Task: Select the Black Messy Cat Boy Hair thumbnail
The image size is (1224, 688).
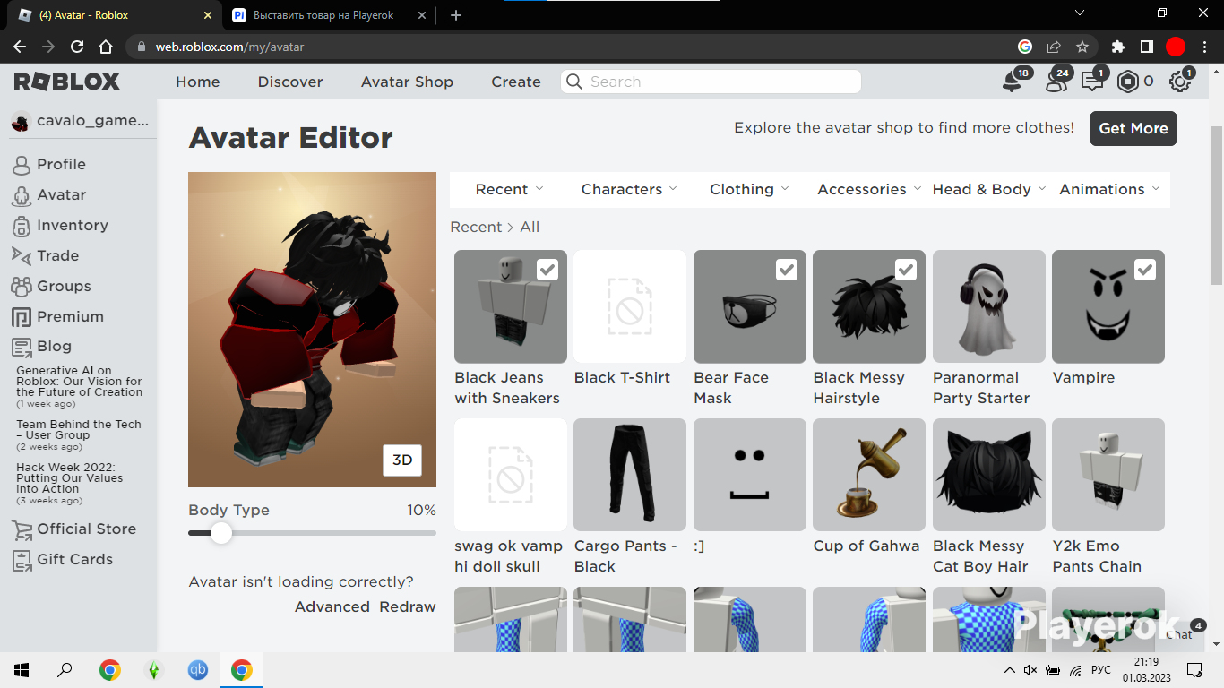Action: click(989, 475)
